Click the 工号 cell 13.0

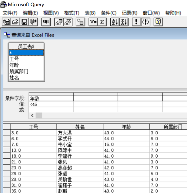[33, 150]
